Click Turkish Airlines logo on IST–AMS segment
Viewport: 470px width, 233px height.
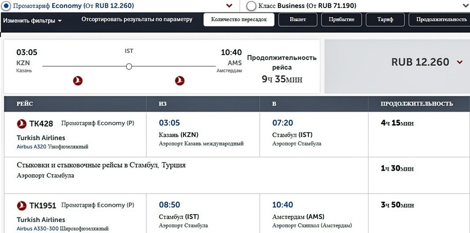pos(179,81)
